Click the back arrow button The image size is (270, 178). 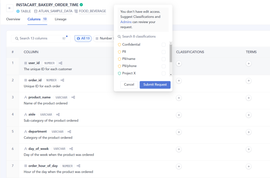click(10, 8)
